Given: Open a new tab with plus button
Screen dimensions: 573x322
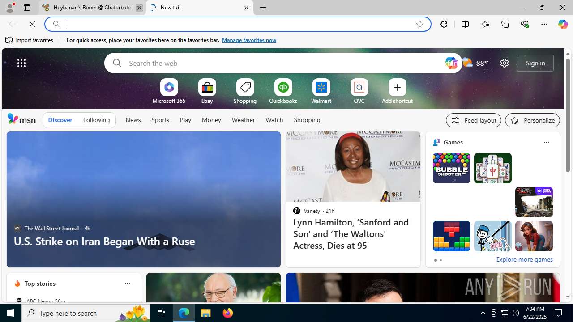Looking at the screenshot, I should (x=263, y=8).
